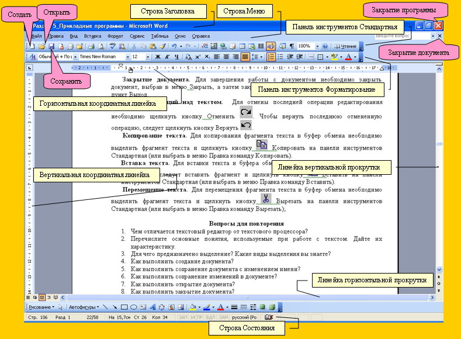The image size is (461, 339).
Task: Toggle Underline formatting (Ч)
Action: click(176, 57)
